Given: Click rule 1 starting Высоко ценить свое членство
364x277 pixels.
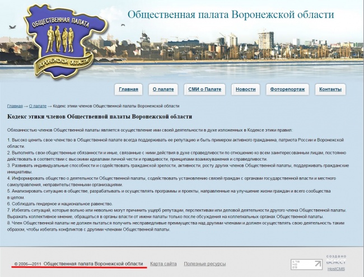Looking at the screenshot, I should pos(175,143).
